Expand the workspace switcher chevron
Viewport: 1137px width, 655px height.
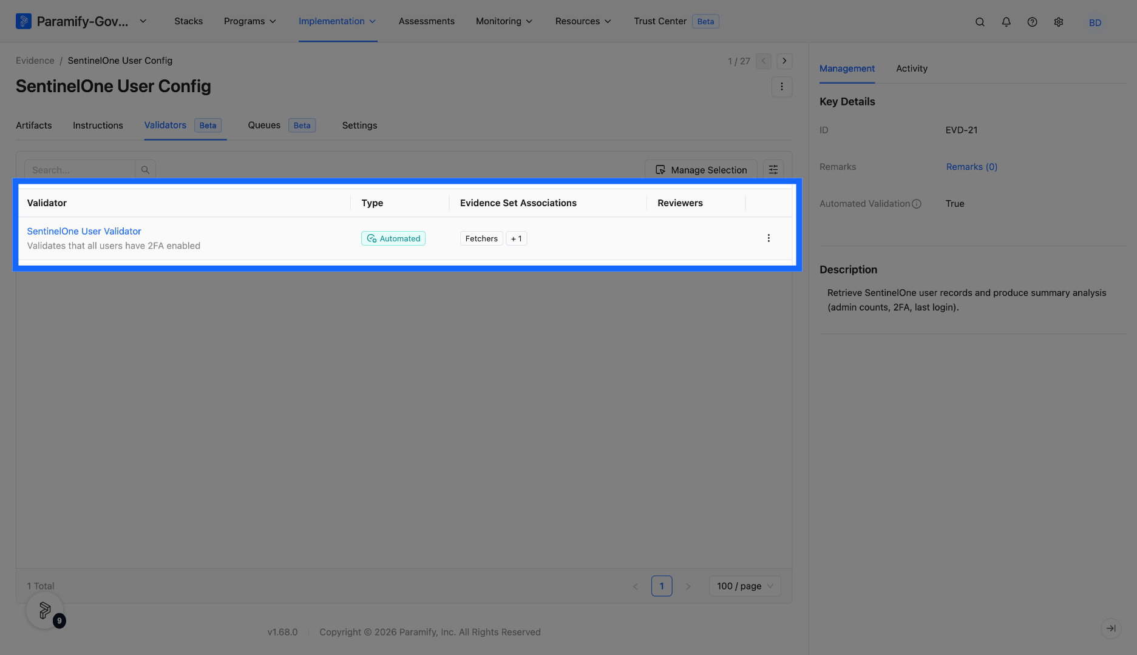tap(143, 21)
